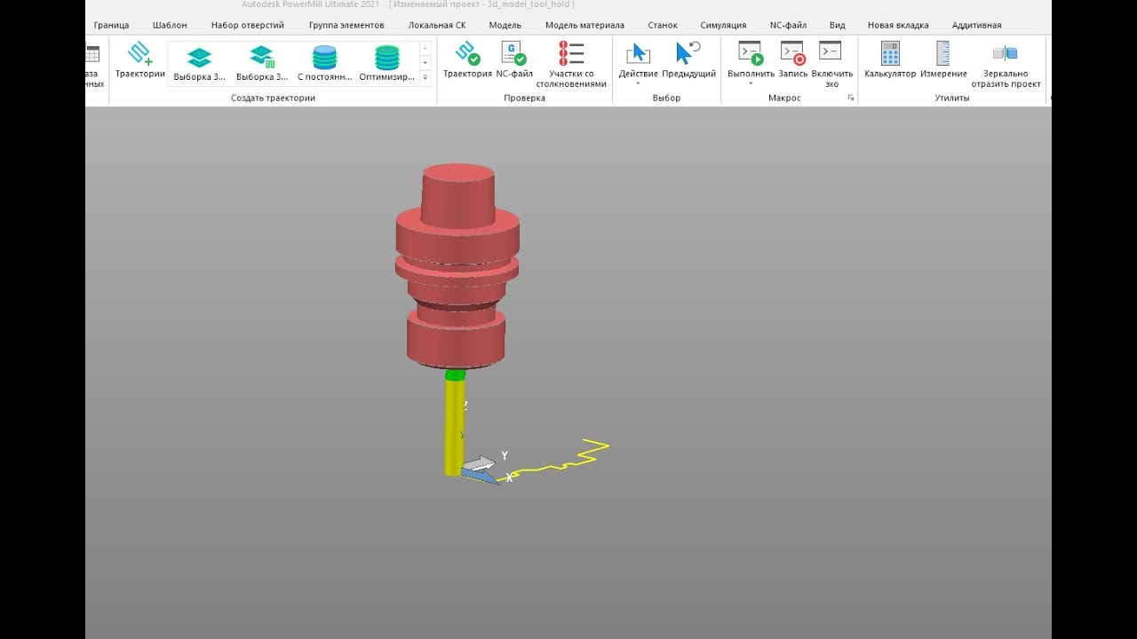1137x639 pixels.
Task: Select the green tool shank segment
Action: click(455, 375)
